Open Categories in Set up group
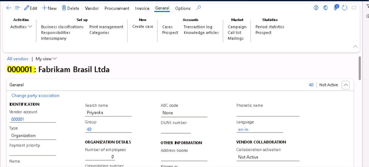This screenshot has height=167, width=369. 99,33
